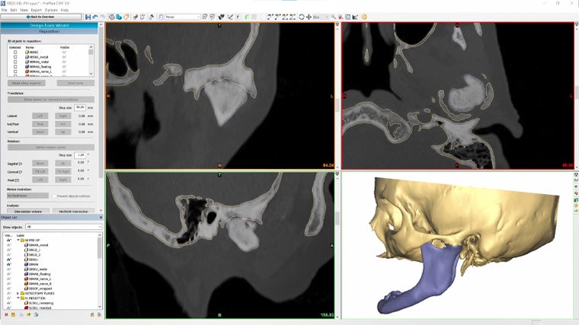Click the green-dot folder icon below Object List

tap(28, 314)
